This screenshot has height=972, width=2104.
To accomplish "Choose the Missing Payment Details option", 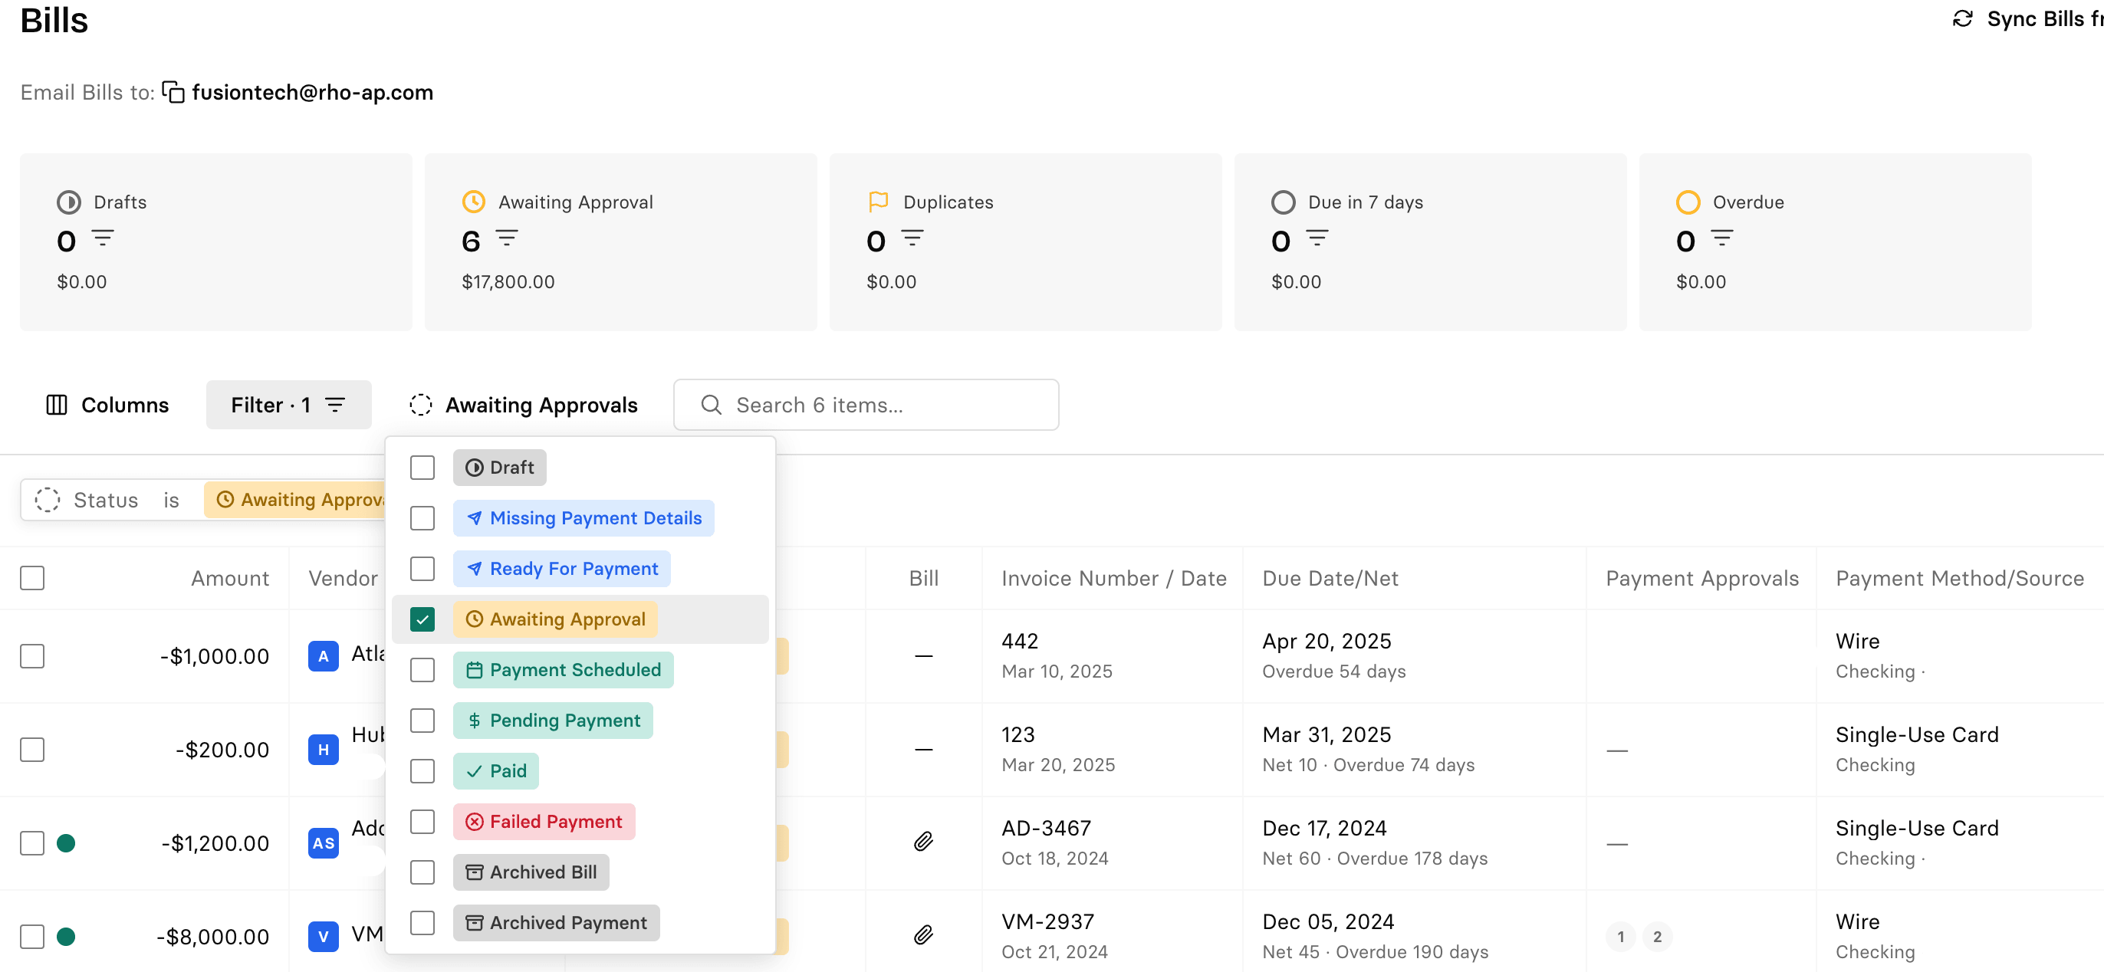I will [584, 519].
